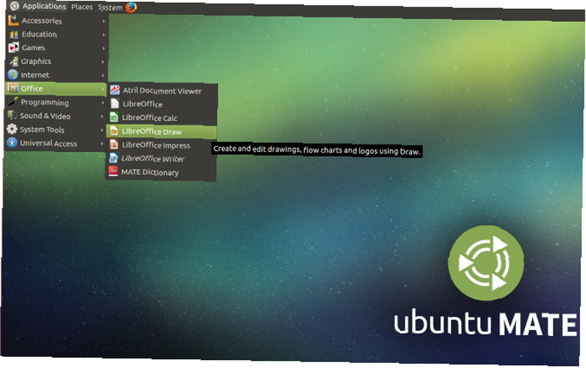Select the Programming category label
Image resolution: width=586 pixels, height=368 pixels.
[45, 102]
